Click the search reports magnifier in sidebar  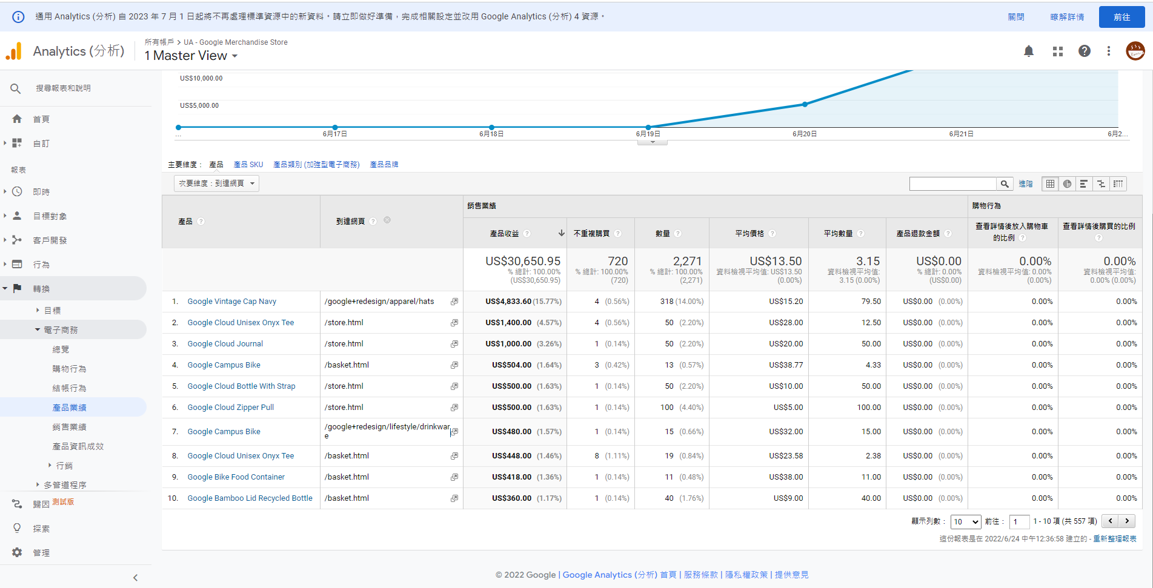[x=16, y=88]
